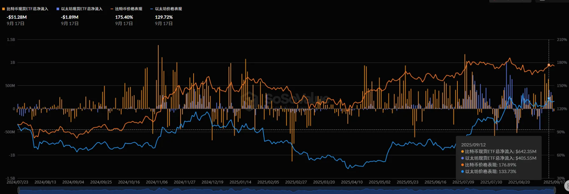Click the tooltip row showing 133.73% performance
Screen dimensions: 569x194
(x=490, y=171)
